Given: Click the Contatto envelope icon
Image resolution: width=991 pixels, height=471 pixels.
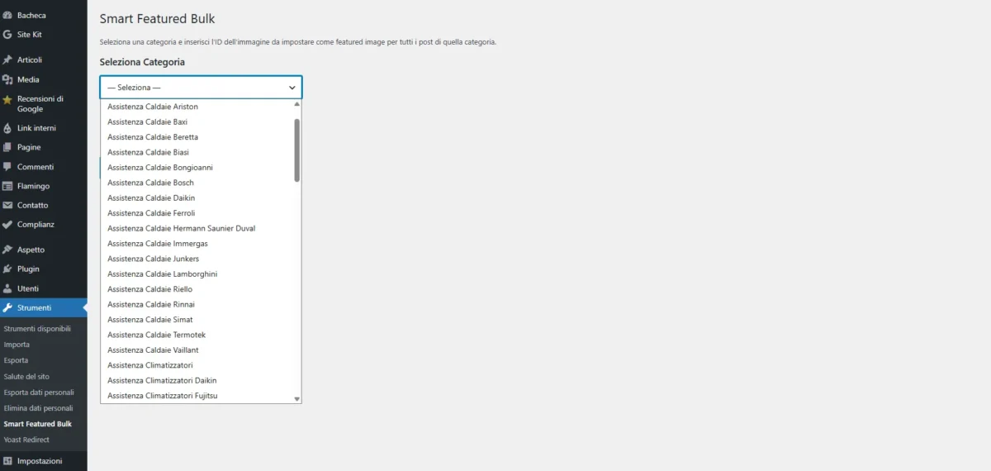Looking at the screenshot, I should pos(7,205).
